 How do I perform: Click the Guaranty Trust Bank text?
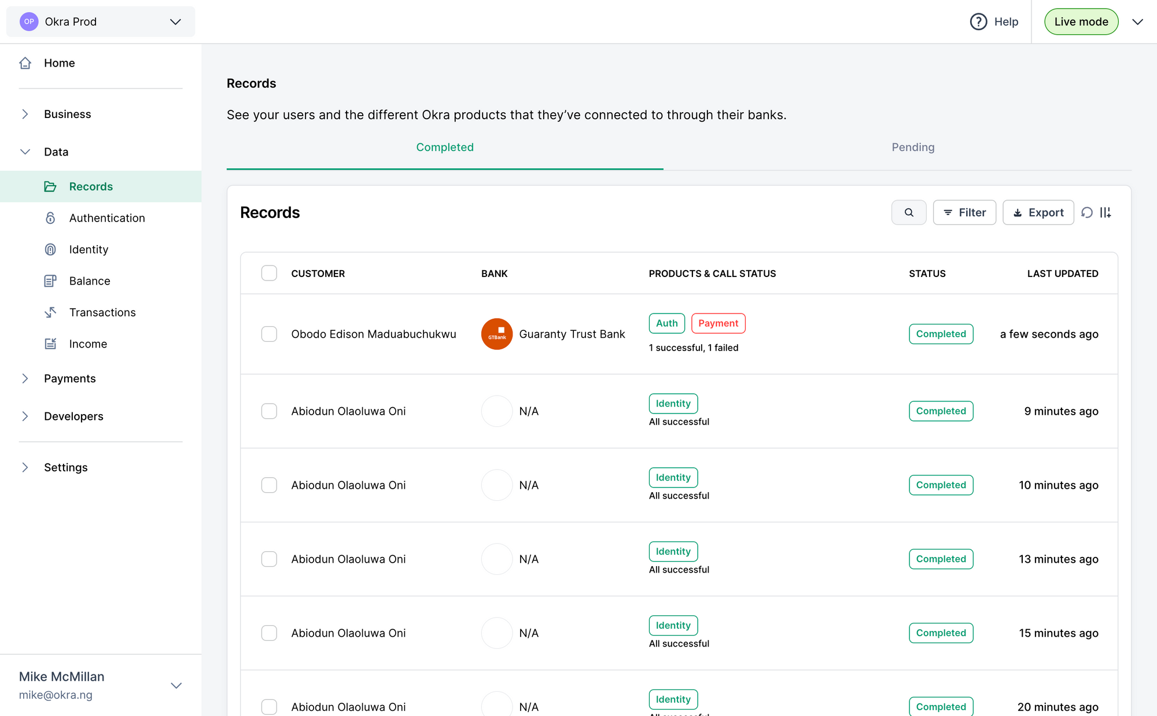click(572, 334)
